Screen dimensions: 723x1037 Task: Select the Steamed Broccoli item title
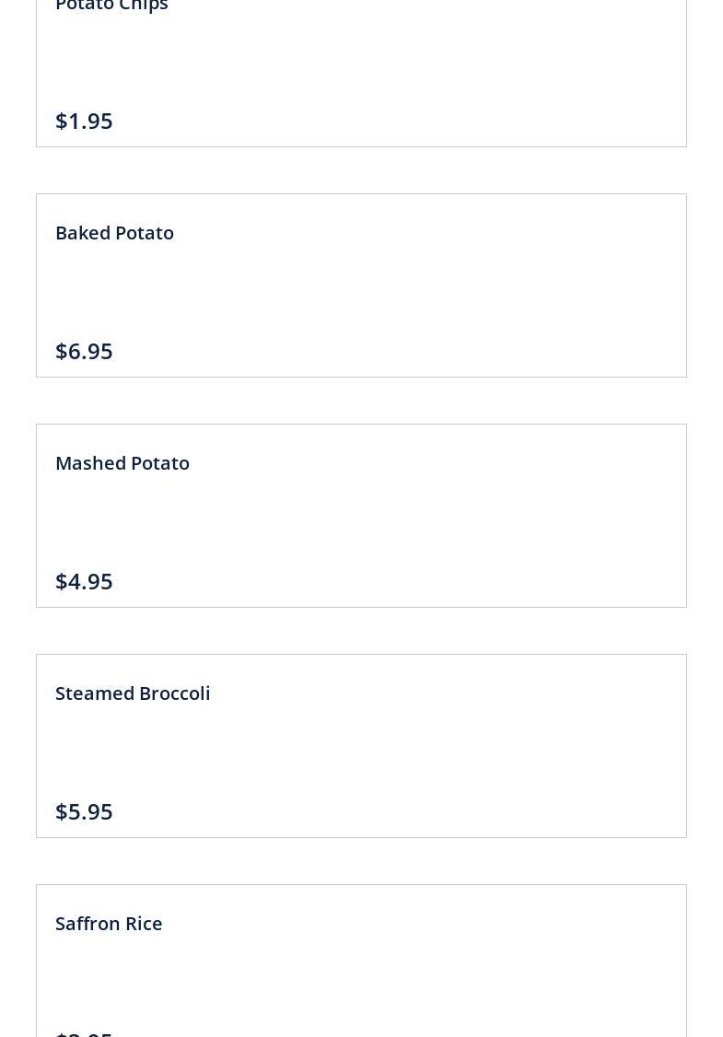[x=133, y=693]
